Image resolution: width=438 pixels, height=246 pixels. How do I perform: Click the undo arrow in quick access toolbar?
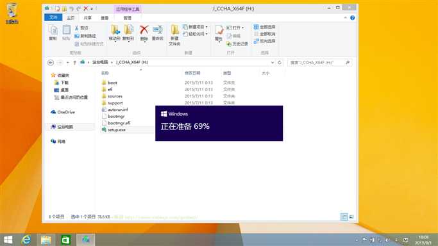72,8
